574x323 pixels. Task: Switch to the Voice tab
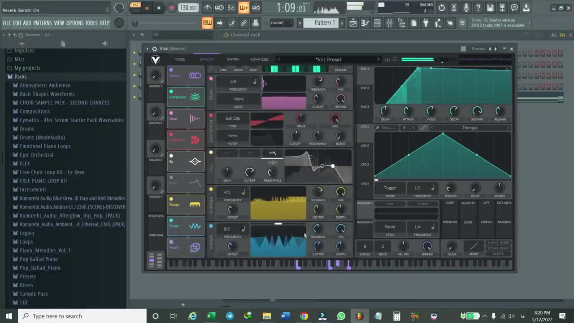[x=180, y=59]
